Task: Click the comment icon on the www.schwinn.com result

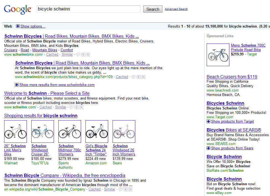Action: pyautogui.click(x=72, y=107)
